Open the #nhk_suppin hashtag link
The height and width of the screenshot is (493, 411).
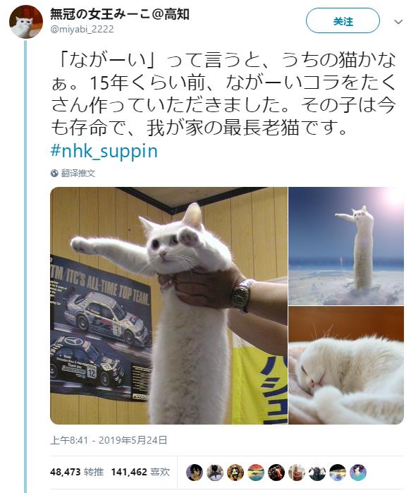point(104,151)
